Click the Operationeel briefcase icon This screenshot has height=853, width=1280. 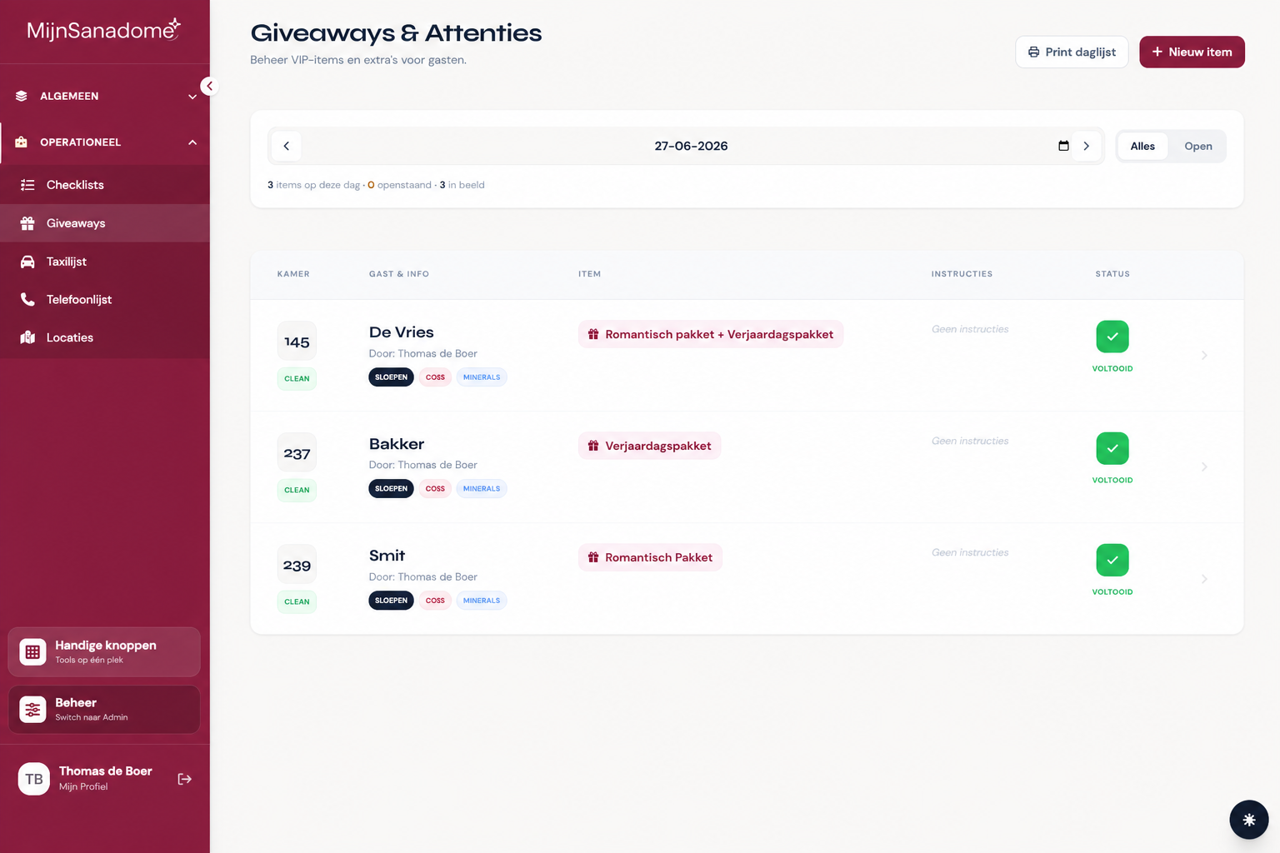pyautogui.click(x=22, y=142)
